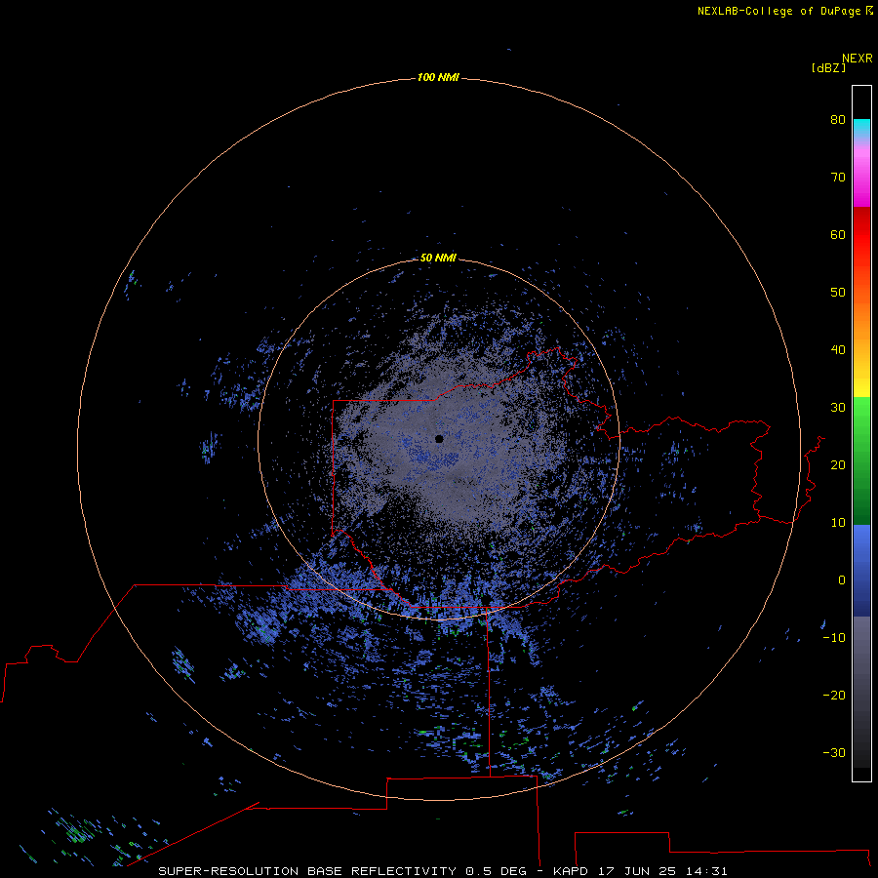Click the black radar site dot
Screen dimensions: 878x878
pos(439,439)
